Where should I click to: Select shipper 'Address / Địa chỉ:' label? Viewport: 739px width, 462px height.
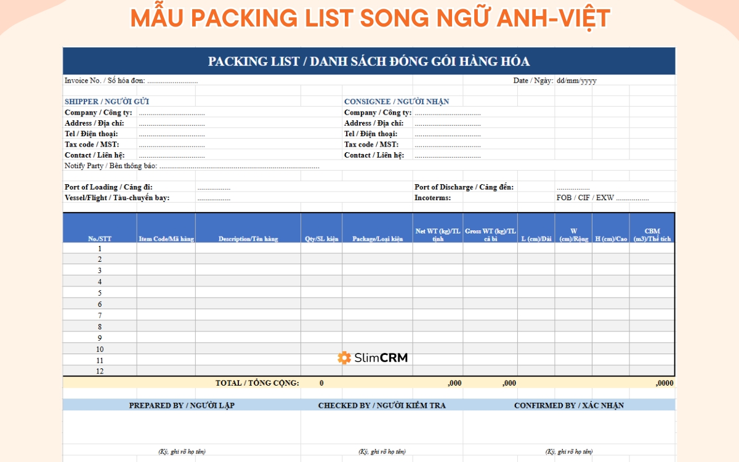click(94, 123)
